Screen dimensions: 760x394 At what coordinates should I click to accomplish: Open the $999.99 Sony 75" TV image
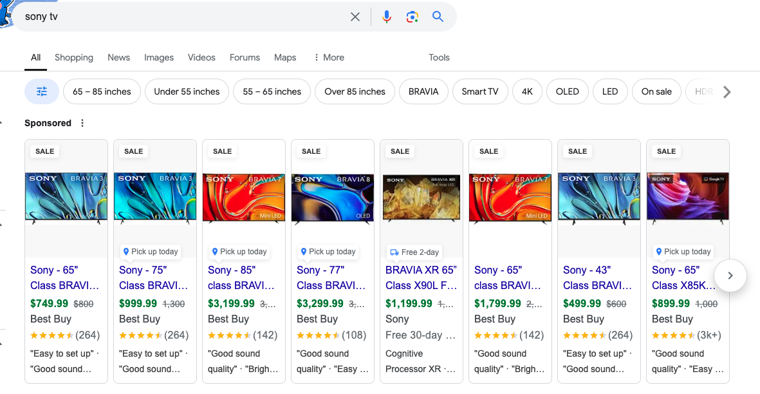click(x=155, y=199)
